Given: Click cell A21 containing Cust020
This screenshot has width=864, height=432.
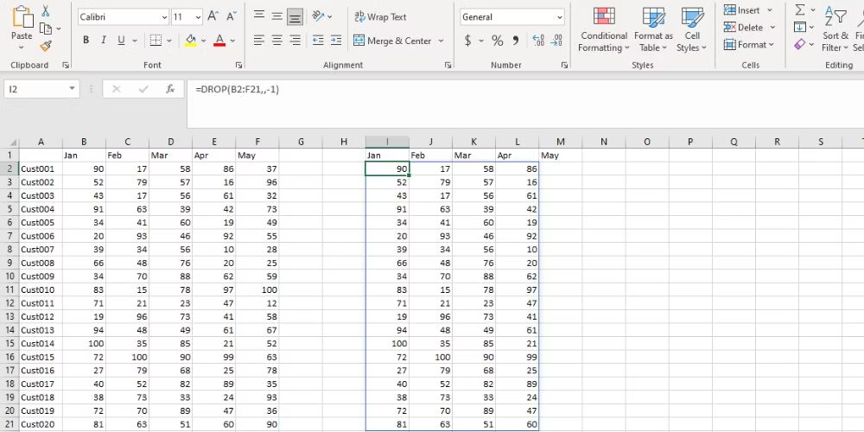Looking at the screenshot, I should click(41, 424).
